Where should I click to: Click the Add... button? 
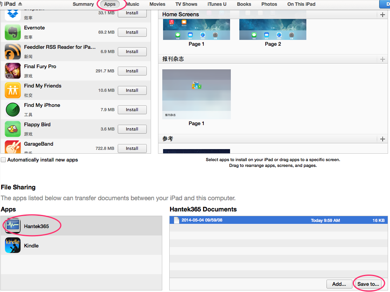339,284
